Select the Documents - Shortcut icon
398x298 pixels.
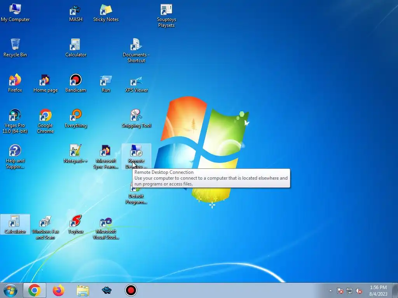coord(136,51)
